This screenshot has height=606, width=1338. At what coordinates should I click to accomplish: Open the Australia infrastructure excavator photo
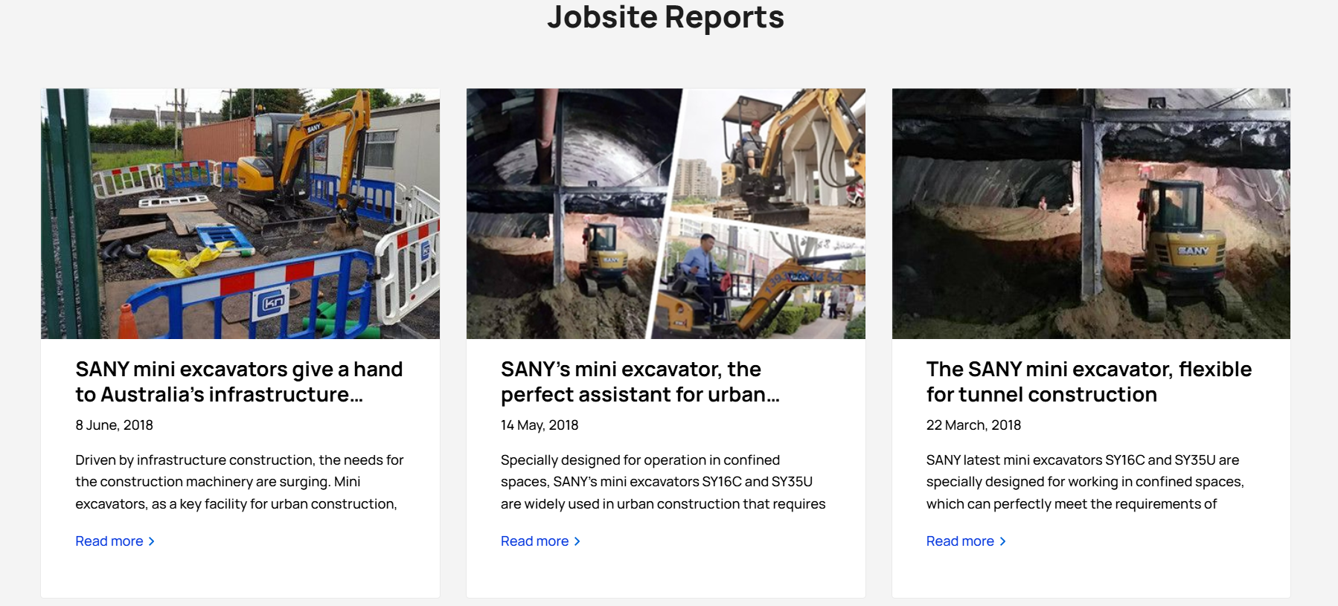click(240, 213)
